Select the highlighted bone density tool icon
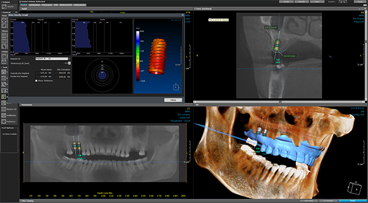 [x=4, y=96]
